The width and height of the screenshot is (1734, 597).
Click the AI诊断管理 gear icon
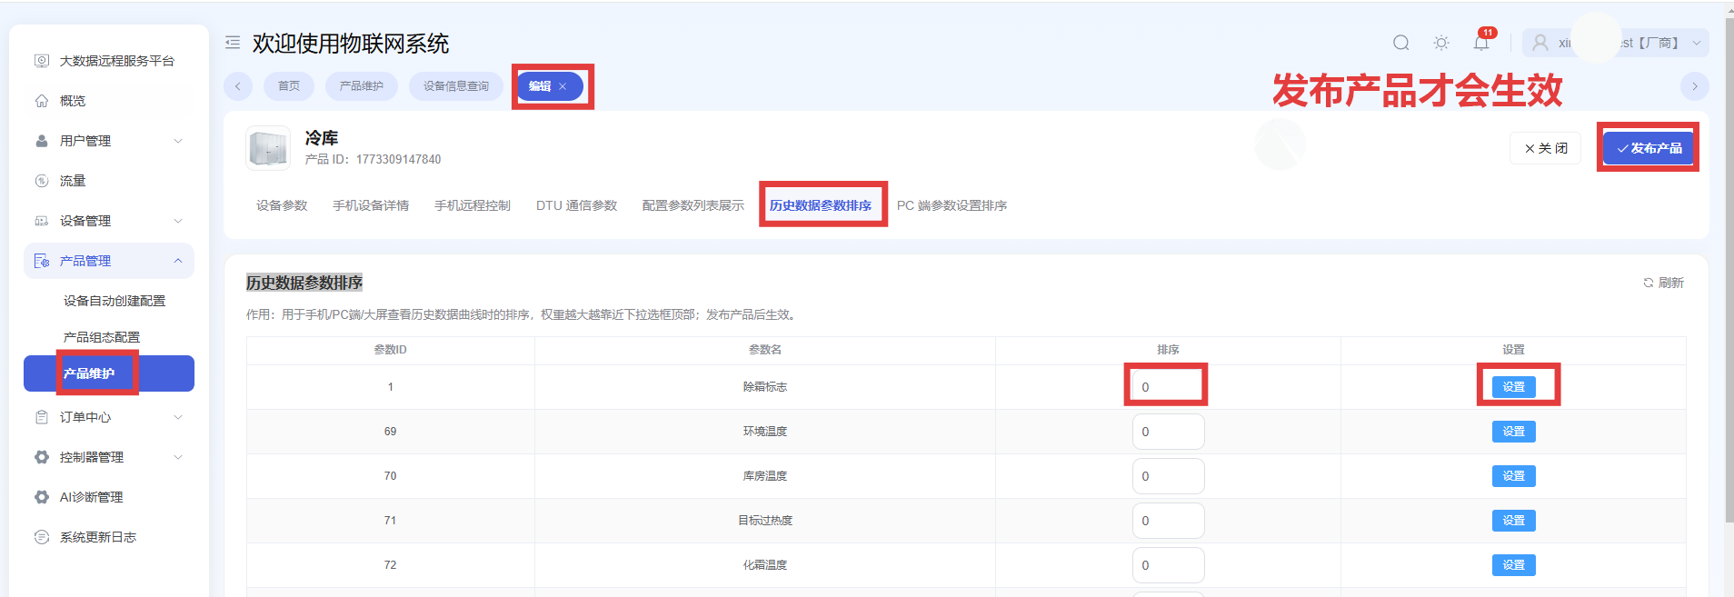(42, 497)
